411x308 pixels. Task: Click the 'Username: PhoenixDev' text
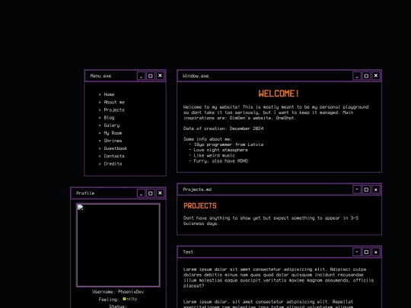118,292
